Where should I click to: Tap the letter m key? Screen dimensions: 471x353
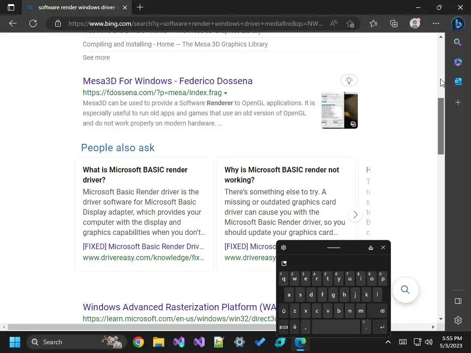pos(361,311)
